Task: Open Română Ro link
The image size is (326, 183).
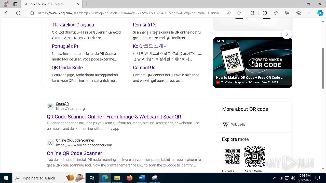Action: click(x=144, y=25)
